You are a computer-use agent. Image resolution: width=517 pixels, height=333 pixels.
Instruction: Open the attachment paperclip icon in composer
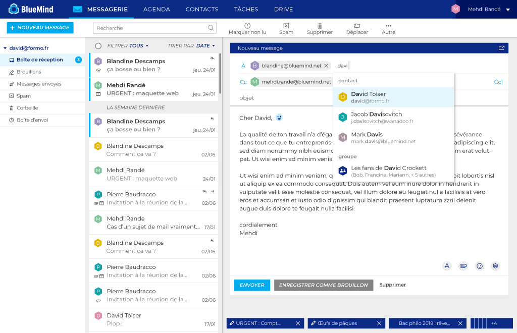[463, 266]
